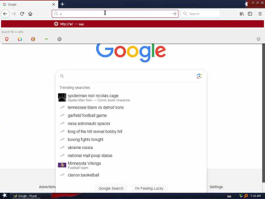Open the Spider-Man Noir thumbnail
The image size is (265, 199).
click(x=62, y=97)
